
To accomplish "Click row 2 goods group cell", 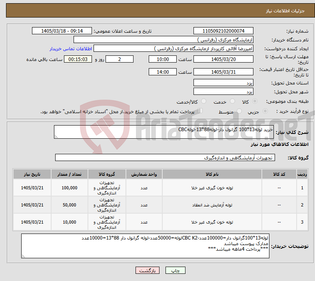I will click(107, 205).
